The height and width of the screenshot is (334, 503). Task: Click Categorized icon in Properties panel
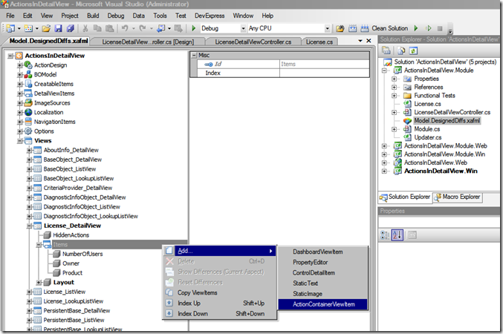(385, 235)
